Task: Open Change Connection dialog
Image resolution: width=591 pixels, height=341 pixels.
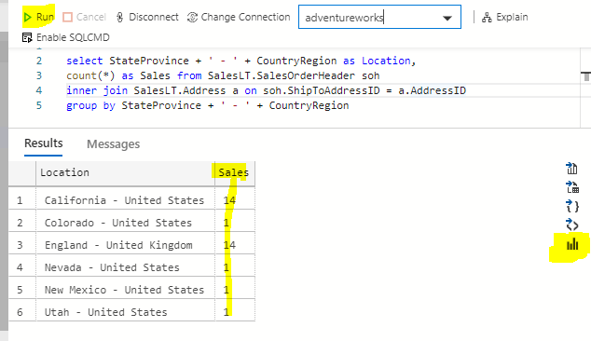Action: [x=239, y=17]
